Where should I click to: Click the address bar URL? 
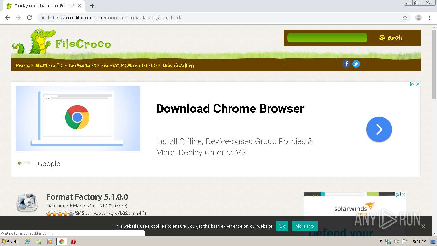tap(115, 18)
